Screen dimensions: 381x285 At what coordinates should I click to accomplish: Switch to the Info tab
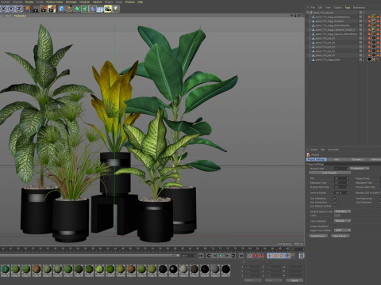pyautogui.click(x=337, y=160)
